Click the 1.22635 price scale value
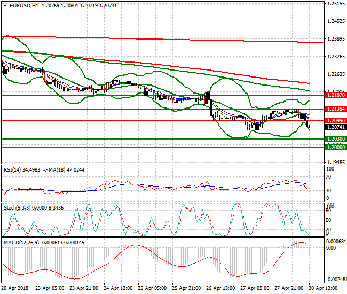Screen dimensions: 347x294 click(336, 74)
